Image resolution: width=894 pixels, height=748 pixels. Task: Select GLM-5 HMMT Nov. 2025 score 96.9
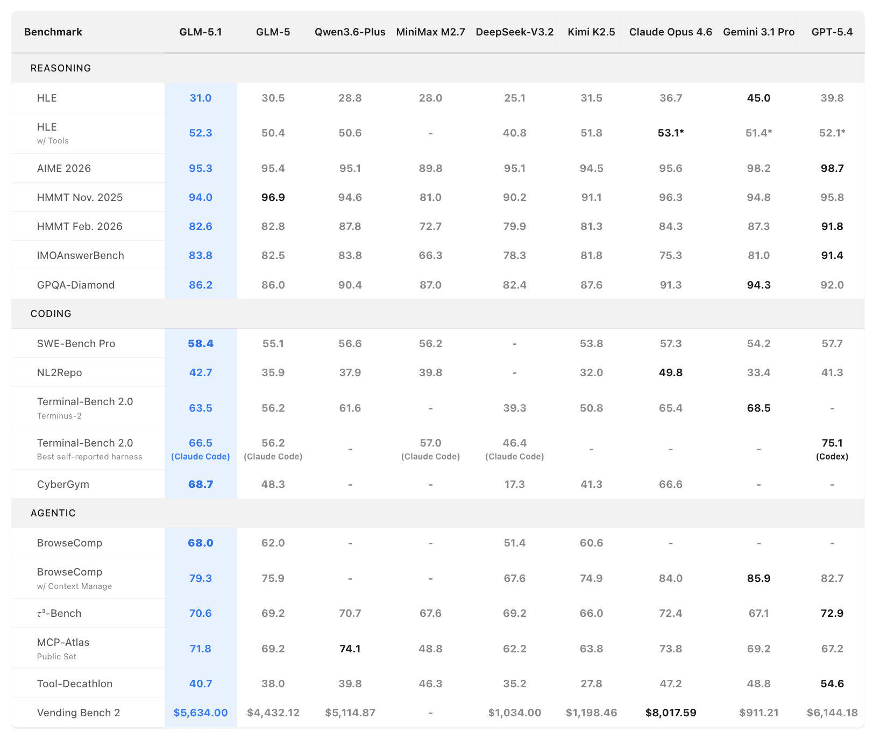click(x=273, y=197)
